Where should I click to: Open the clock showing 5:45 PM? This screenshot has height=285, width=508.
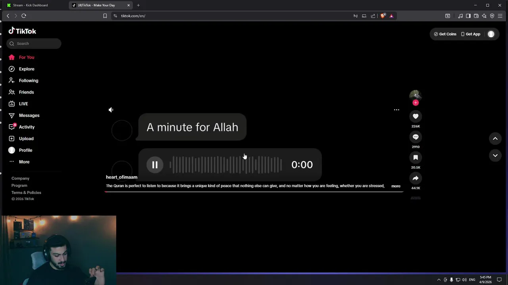[485, 279]
